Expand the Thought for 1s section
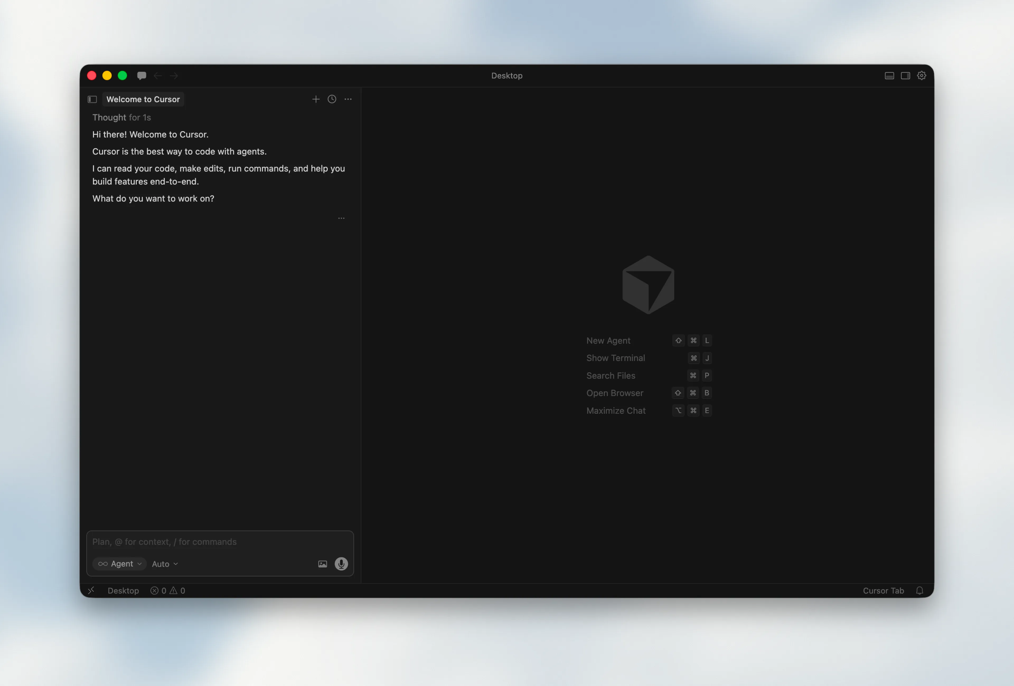Image resolution: width=1014 pixels, height=686 pixels. click(x=122, y=117)
